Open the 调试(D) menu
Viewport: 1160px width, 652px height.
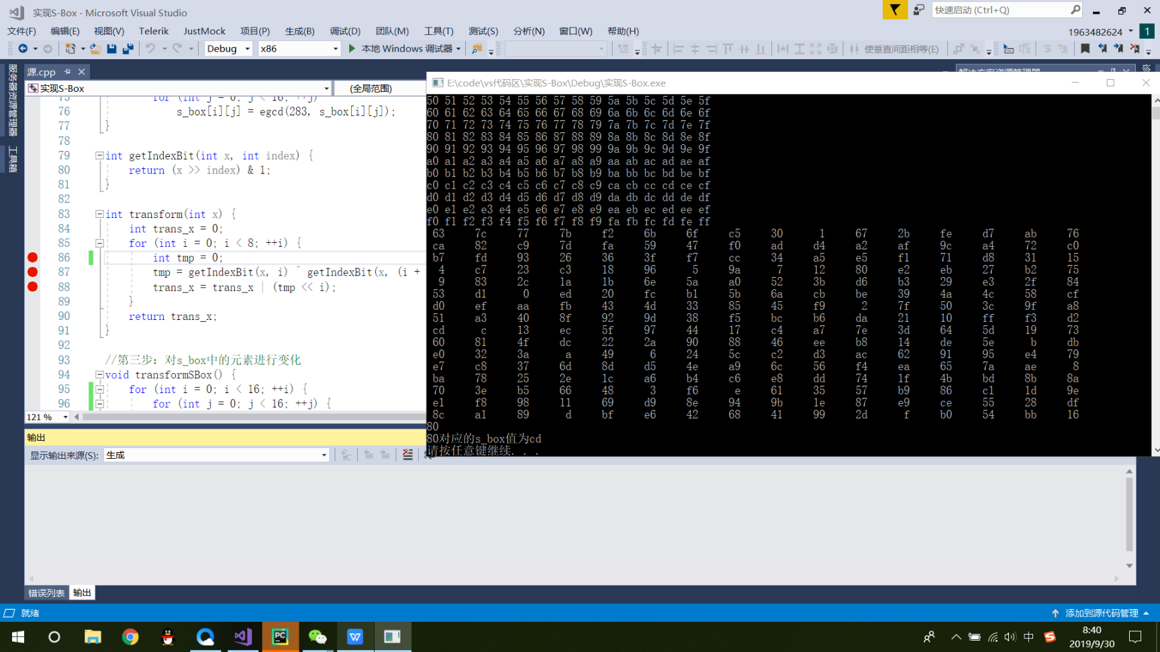click(x=345, y=31)
